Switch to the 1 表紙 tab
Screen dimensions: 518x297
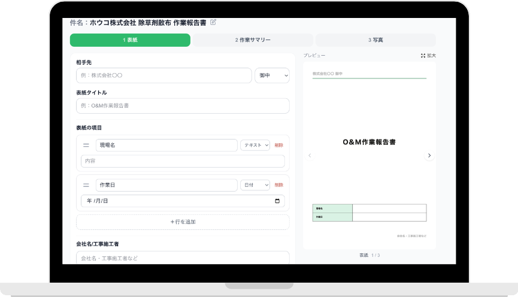130,40
